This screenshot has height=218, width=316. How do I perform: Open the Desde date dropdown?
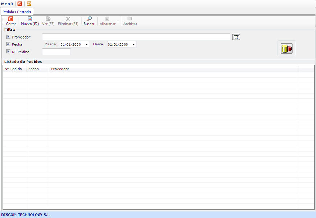click(86, 44)
